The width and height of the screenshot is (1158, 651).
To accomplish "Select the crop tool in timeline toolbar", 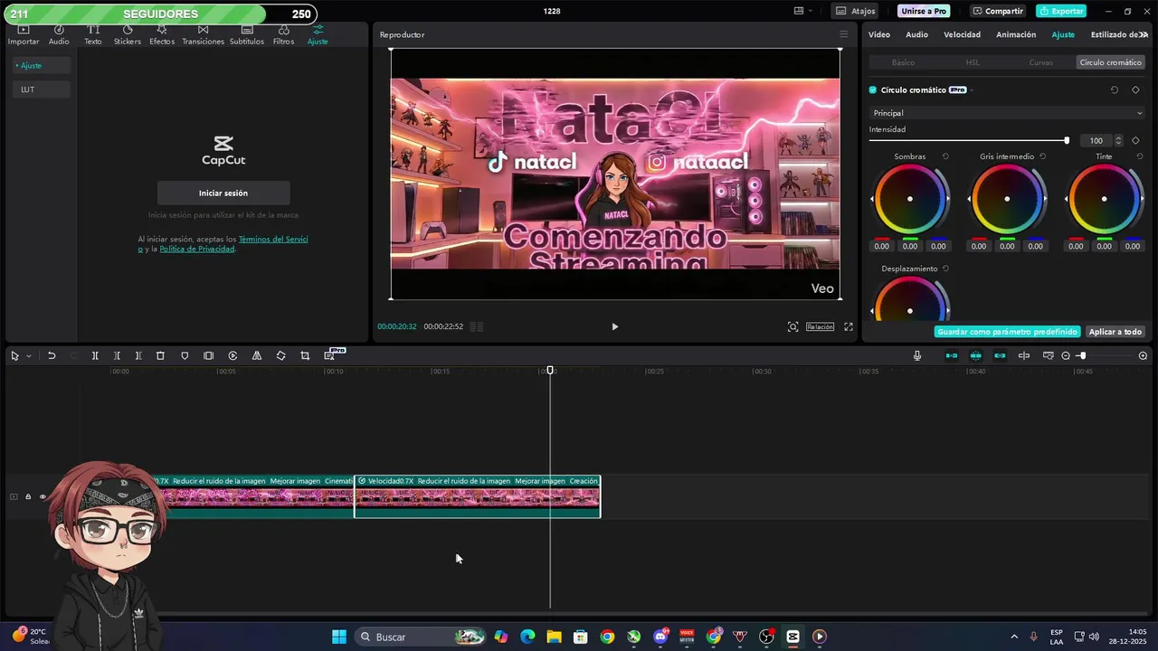I will 305,355.
